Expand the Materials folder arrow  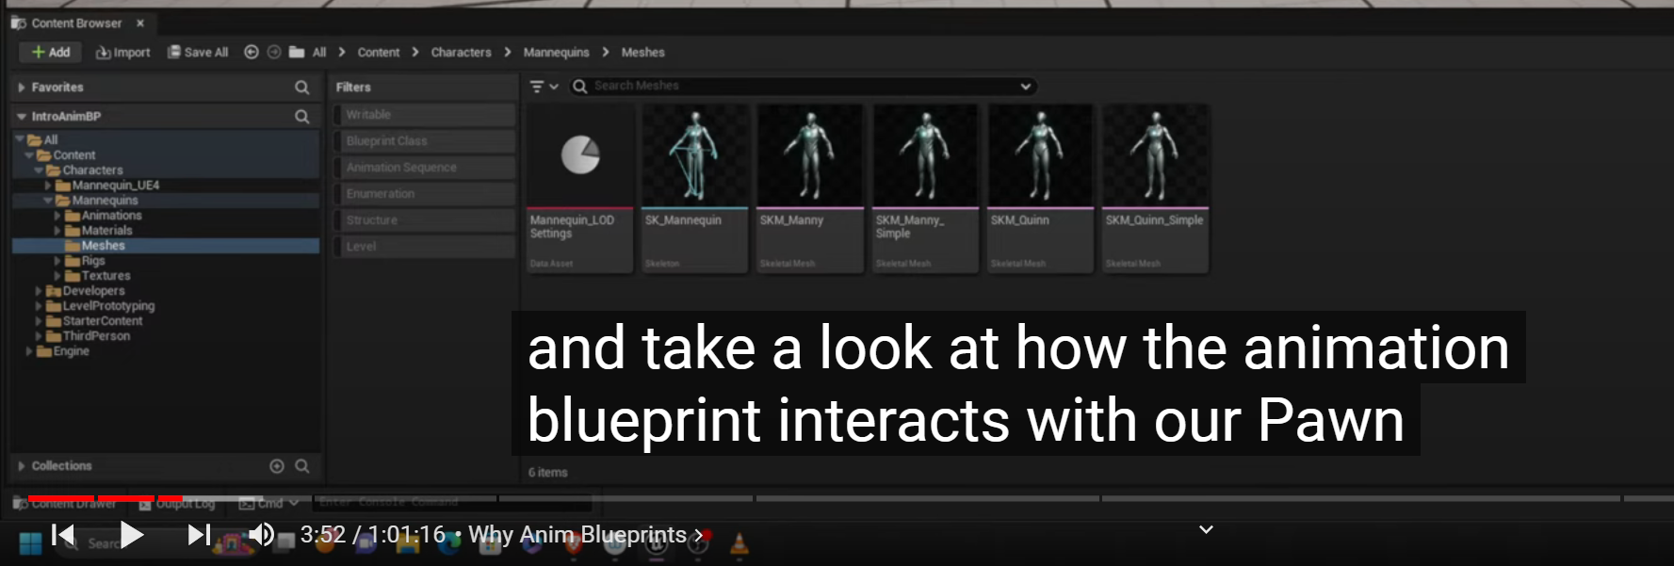coord(57,231)
